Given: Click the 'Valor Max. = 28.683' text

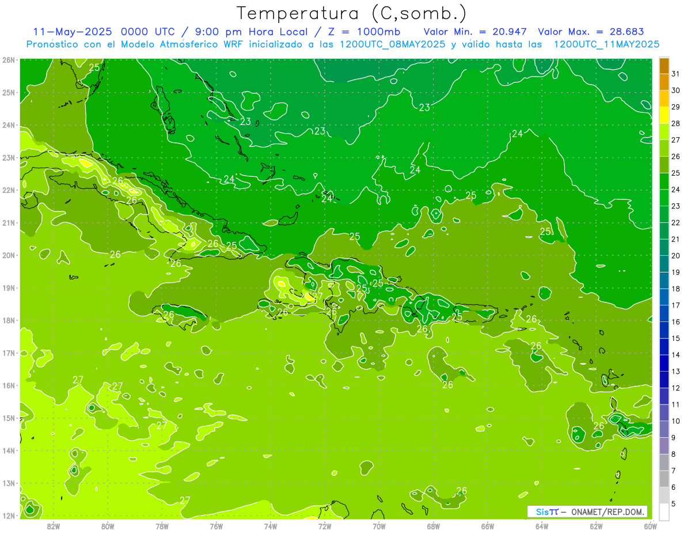Looking at the screenshot, I should coord(591,32).
